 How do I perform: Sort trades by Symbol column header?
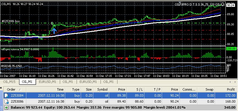pyautogui.click(x=101, y=89)
